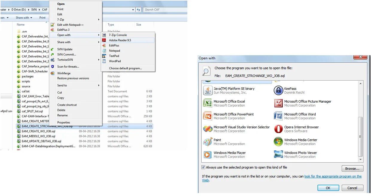Viewport: 371px width, 196px height.
Task: Click Scan for threats shield icon
Action: [52, 67]
